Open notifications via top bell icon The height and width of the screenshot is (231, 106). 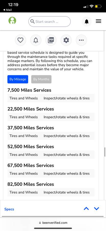pyautogui.click(x=87, y=22)
